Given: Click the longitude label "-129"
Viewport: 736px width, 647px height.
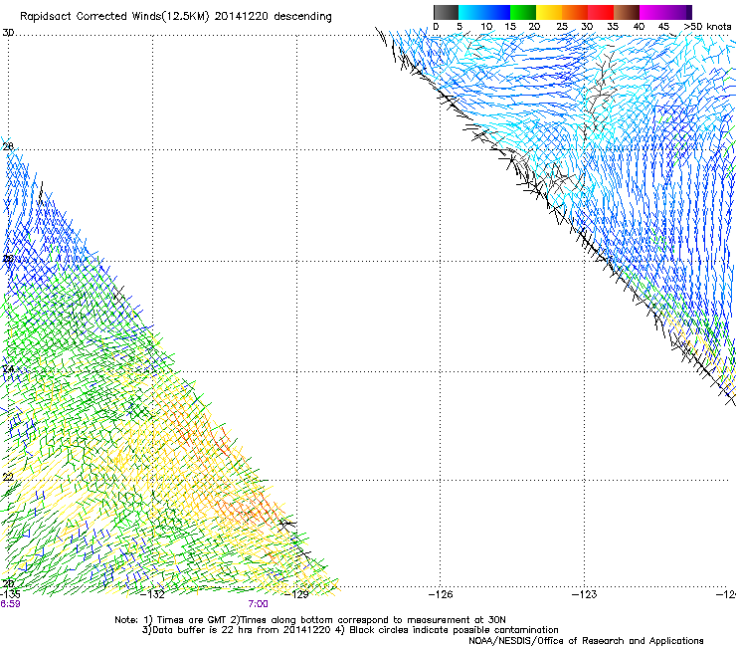Looking at the screenshot, I should (296, 594).
